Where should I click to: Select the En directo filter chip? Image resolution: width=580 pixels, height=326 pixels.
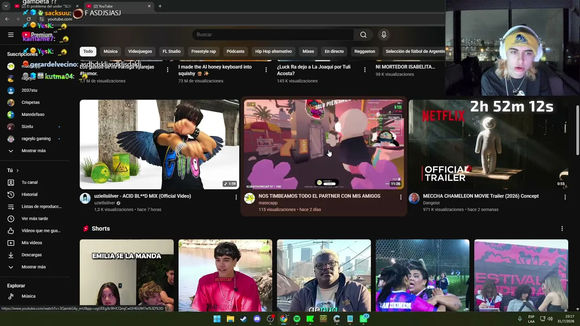pyautogui.click(x=334, y=52)
